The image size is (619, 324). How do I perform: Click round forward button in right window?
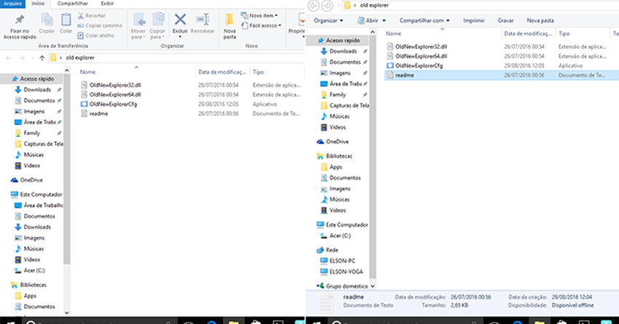pos(327,5)
